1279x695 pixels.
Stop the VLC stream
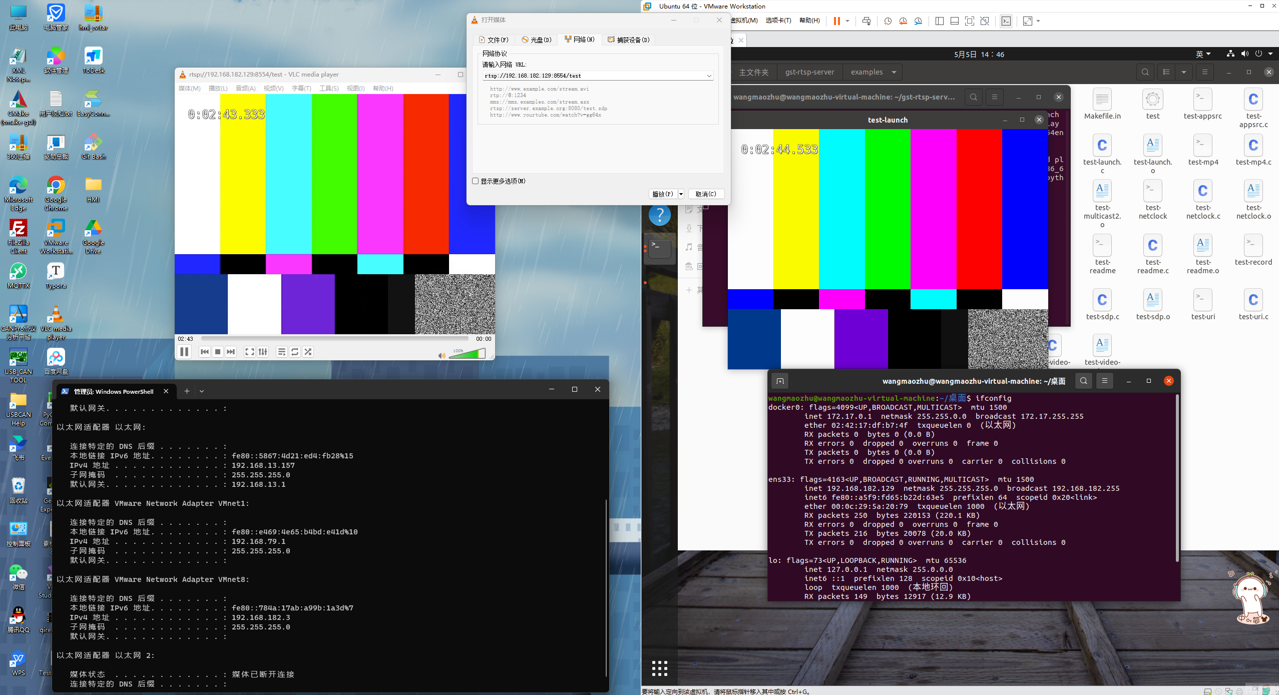pos(218,352)
